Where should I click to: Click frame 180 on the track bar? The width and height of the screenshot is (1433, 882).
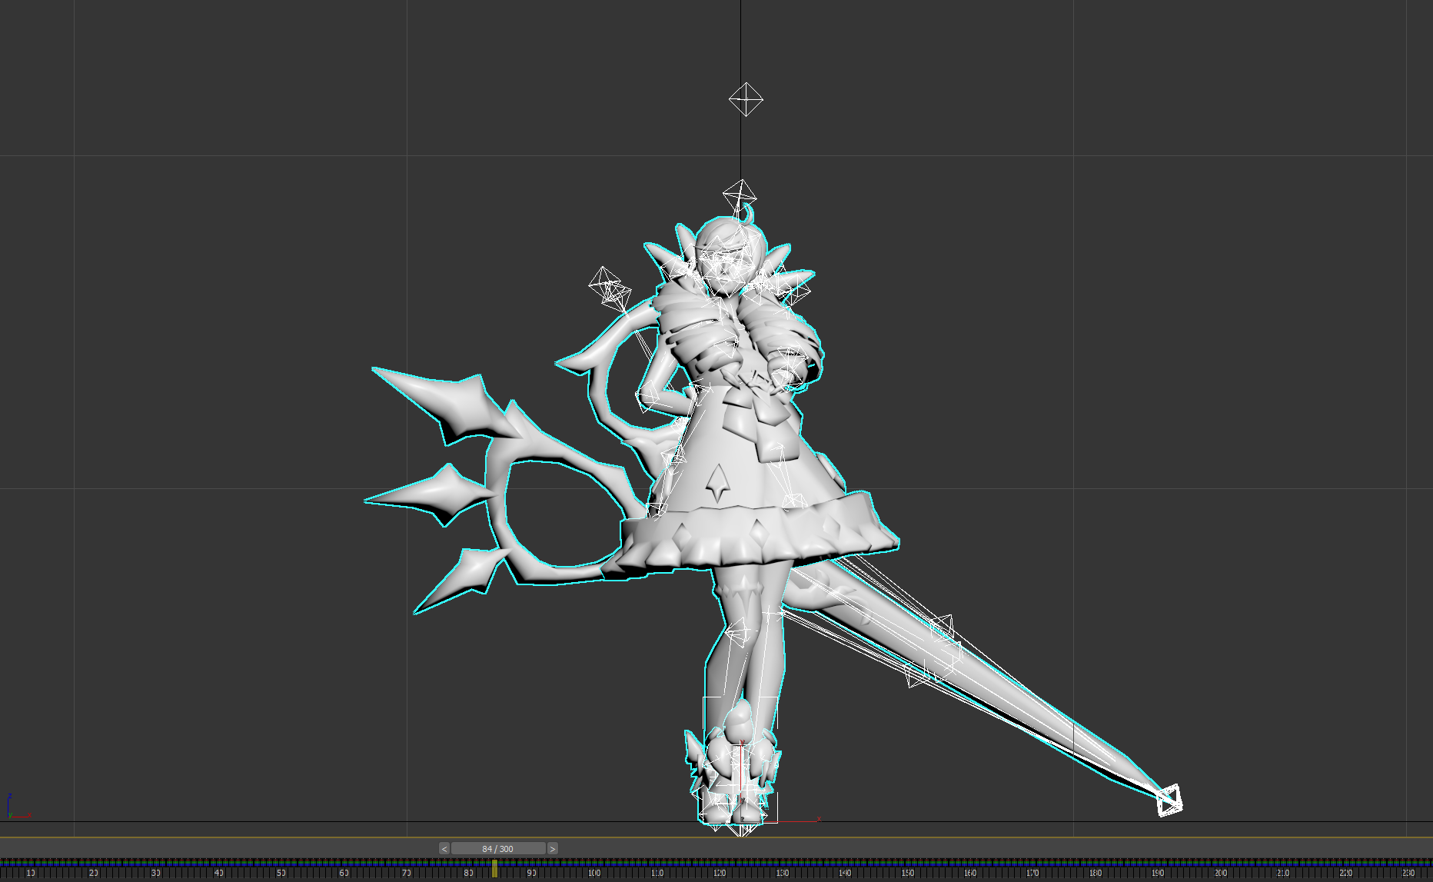1095,873
